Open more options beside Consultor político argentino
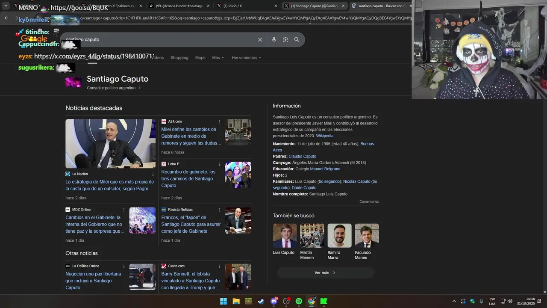 [x=140, y=88]
